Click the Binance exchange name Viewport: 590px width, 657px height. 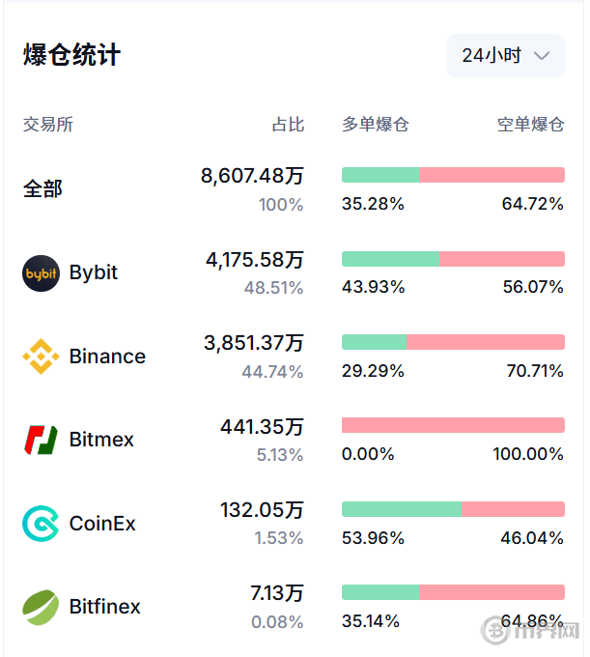(x=107, y=357)
